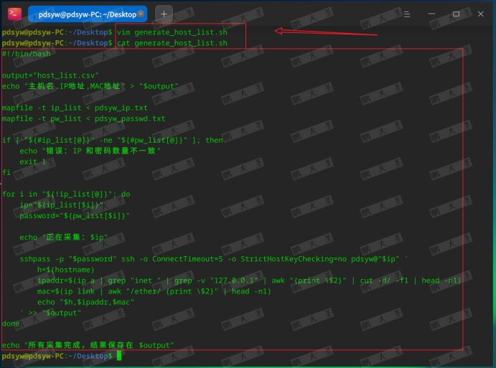496x368 pixels.
Task: Minimize the terminal window
Action: pos(431,14)
